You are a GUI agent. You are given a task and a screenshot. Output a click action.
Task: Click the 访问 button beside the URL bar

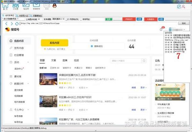184,23
